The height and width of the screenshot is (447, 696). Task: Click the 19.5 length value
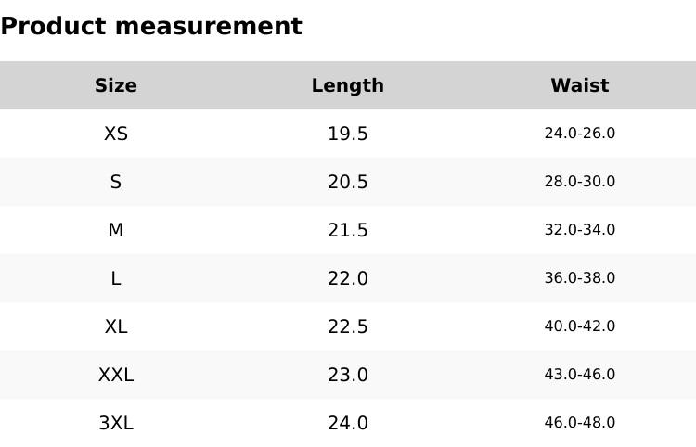348,134
